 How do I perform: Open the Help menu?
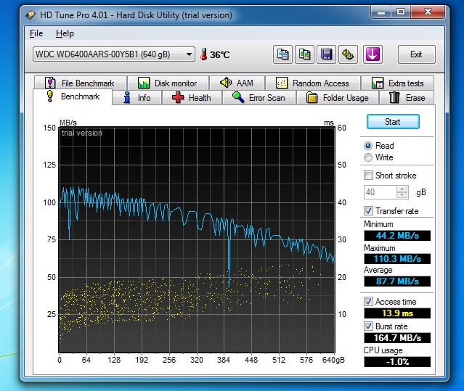[x=65, y=33]
